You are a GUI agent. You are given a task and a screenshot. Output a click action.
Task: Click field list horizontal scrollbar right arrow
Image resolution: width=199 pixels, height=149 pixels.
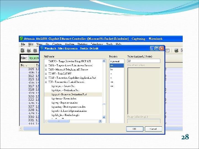[100, 121]
